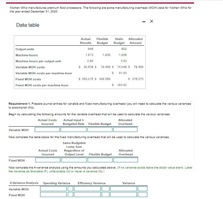Screen dimensions: 223x199
Task: Click the Output units row label
Action: (x=25, y=49)
